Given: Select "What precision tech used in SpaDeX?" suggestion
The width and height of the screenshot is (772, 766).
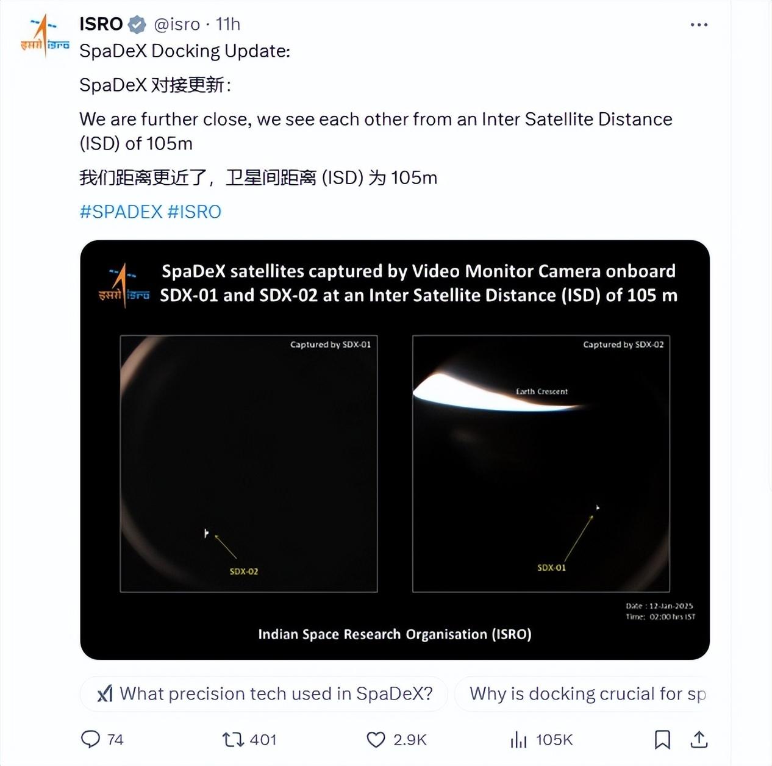Looking at the screenshot, I should tap(276, 694).
